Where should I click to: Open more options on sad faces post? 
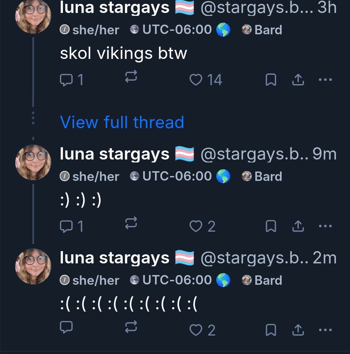(x=325, y=330)
